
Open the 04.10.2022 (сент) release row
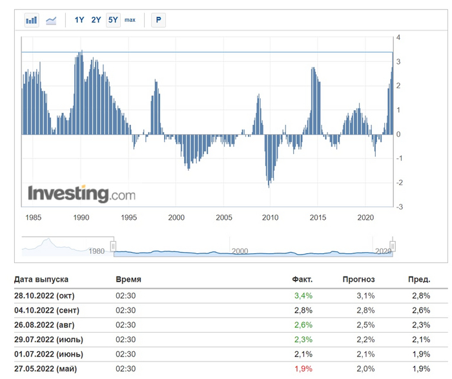pyautogui.click(x=45, y=310)
